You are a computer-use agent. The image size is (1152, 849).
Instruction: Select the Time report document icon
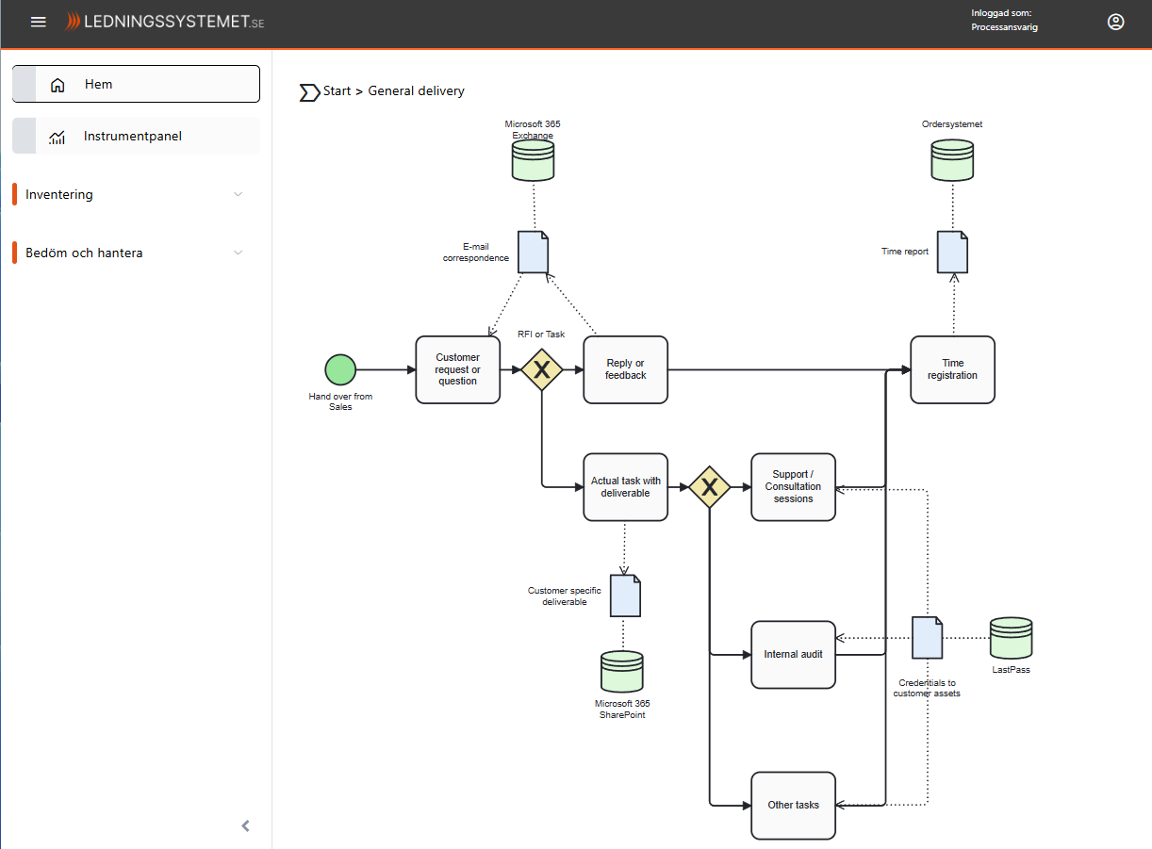pos(952,253)
